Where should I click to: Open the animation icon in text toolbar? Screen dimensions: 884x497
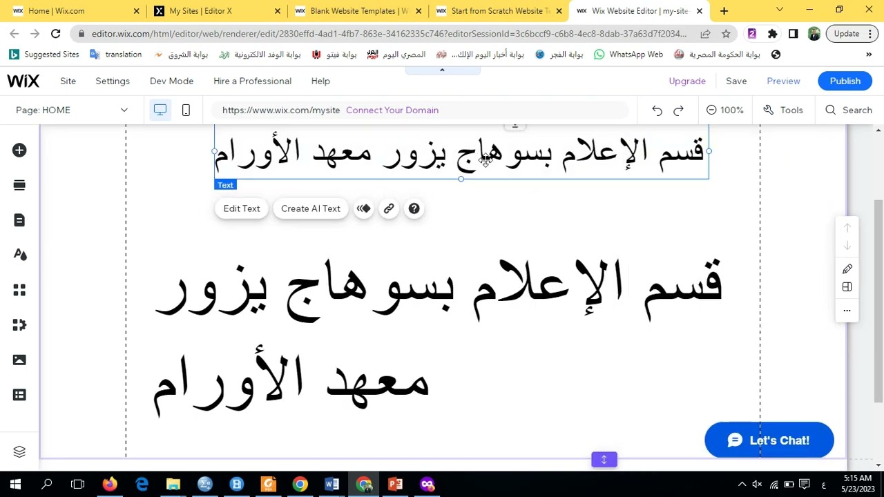[363, 208]
